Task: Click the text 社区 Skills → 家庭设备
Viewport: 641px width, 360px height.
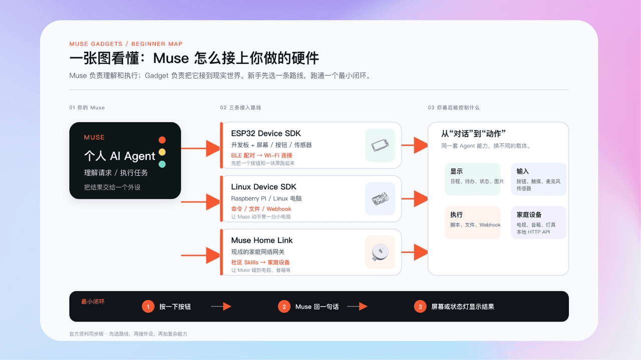Action: click(x=260, y=262)
